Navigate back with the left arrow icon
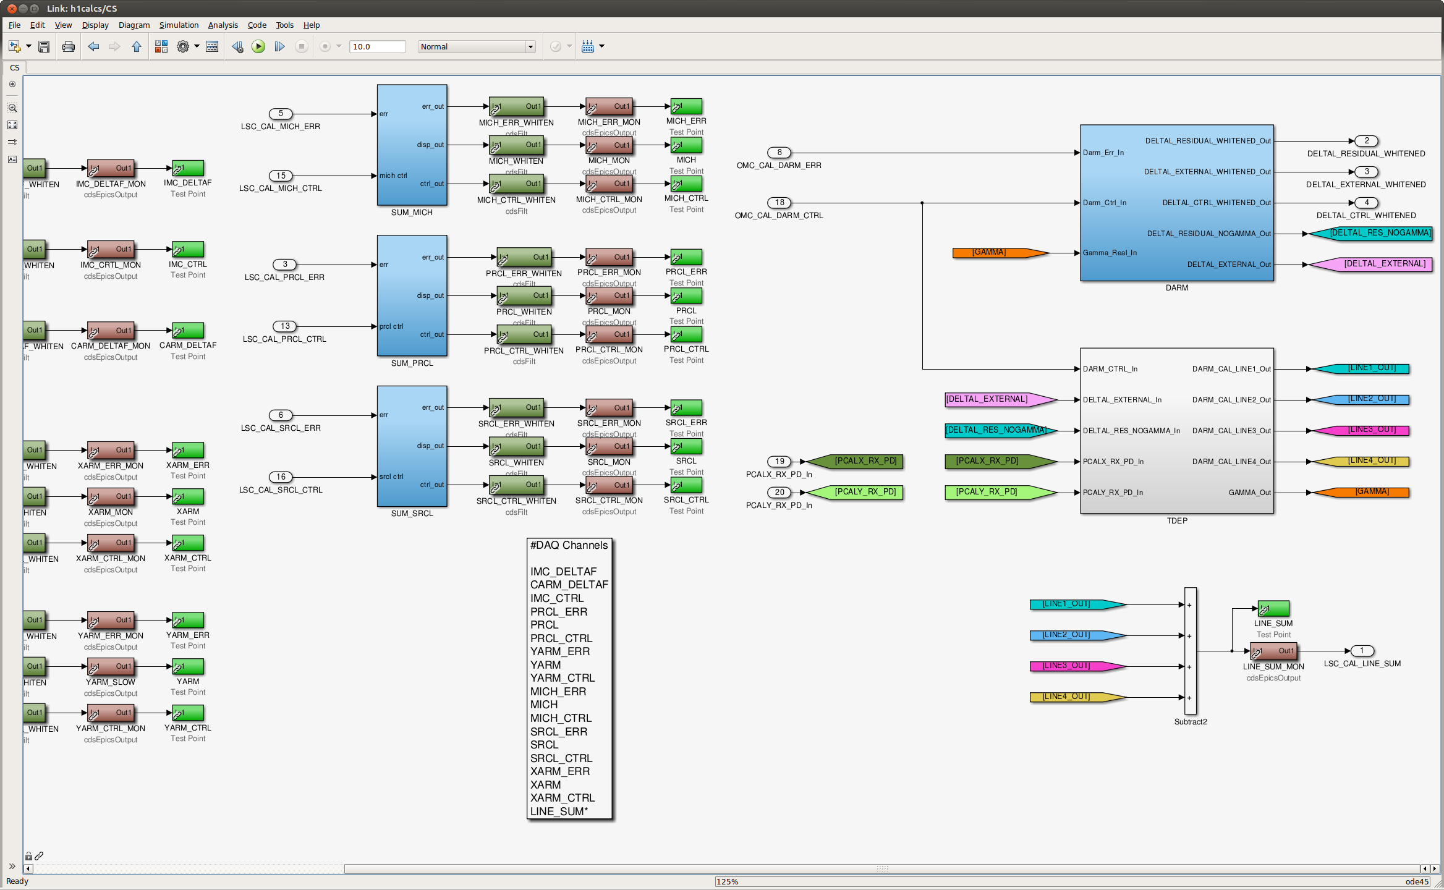This screenshot has height=890, width=1444. (x=93, y=46)
